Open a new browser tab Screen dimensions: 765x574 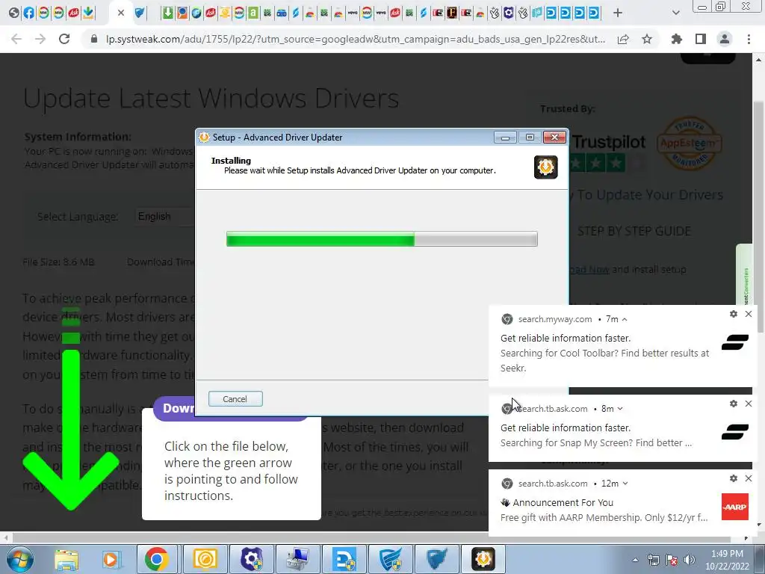(x=618, y=13)
